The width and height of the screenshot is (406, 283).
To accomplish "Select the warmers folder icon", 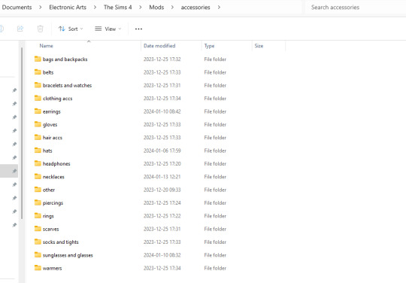I will [x=38, y=268].
